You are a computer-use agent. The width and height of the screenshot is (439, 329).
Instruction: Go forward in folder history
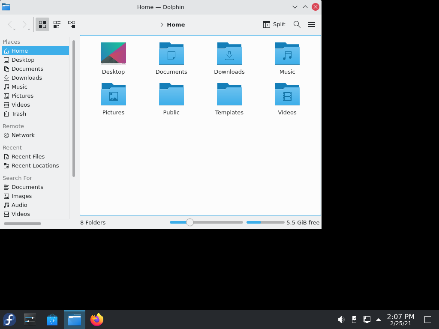point(24,24)
